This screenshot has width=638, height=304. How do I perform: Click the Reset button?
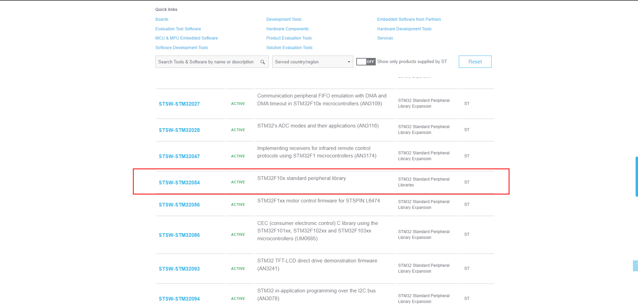click(x=475, y=62)
